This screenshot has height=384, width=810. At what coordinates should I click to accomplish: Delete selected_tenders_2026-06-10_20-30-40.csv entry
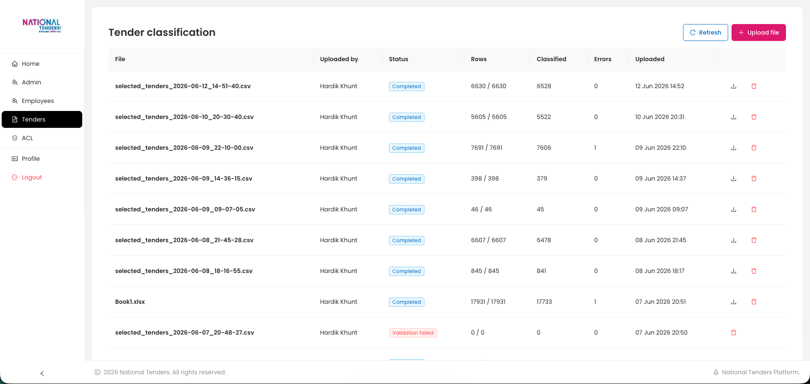point(754,117)
